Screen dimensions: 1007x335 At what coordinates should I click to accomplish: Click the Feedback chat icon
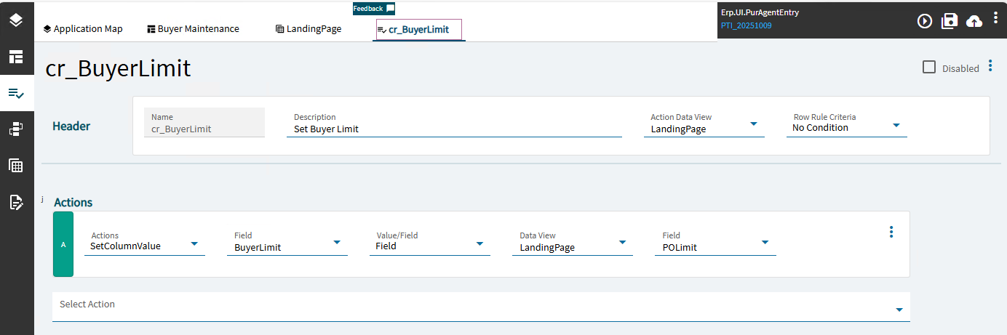click(390, 9)
